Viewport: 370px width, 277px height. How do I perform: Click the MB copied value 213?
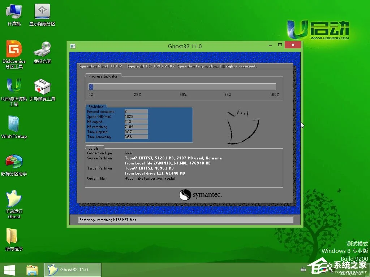tap(136, 122)
